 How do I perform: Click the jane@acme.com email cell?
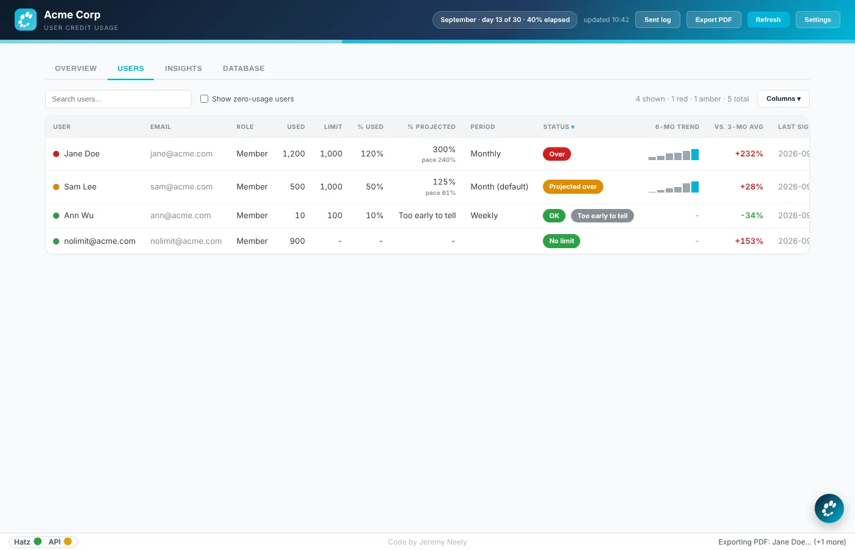181,154
